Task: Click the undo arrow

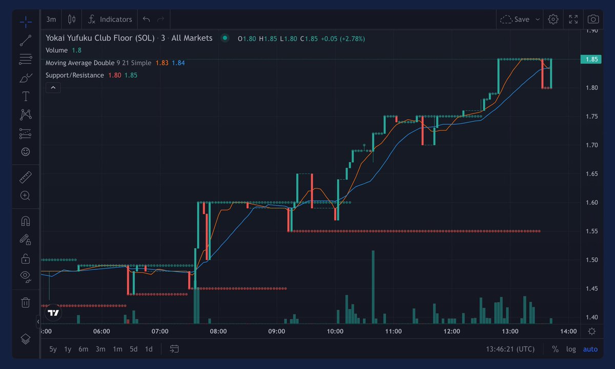Action: (x=146, y=19)
